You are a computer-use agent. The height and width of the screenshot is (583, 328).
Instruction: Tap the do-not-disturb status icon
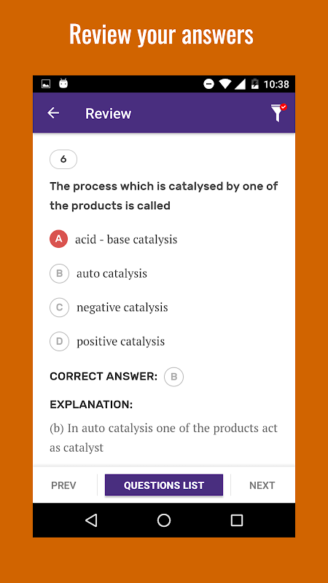point(209,84)
